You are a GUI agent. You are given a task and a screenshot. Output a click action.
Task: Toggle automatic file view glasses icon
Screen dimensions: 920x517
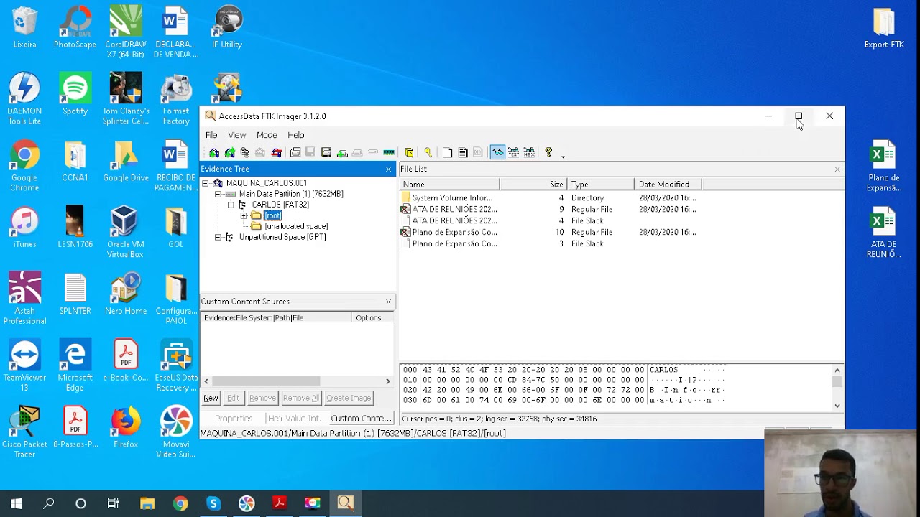click(x=498, y=152)
